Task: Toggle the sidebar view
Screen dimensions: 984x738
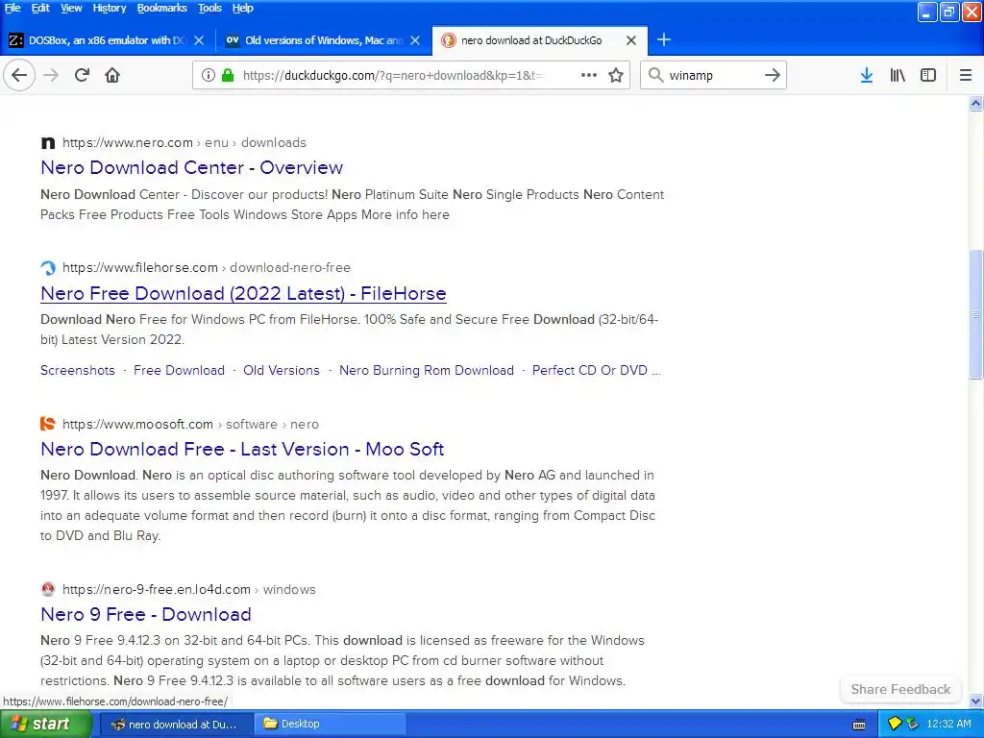Action: [928, 75]
